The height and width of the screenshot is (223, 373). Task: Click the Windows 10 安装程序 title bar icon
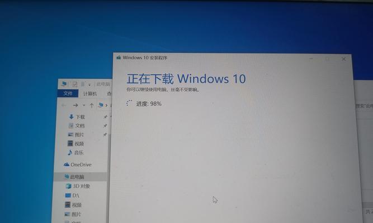(x=119, y=57)
